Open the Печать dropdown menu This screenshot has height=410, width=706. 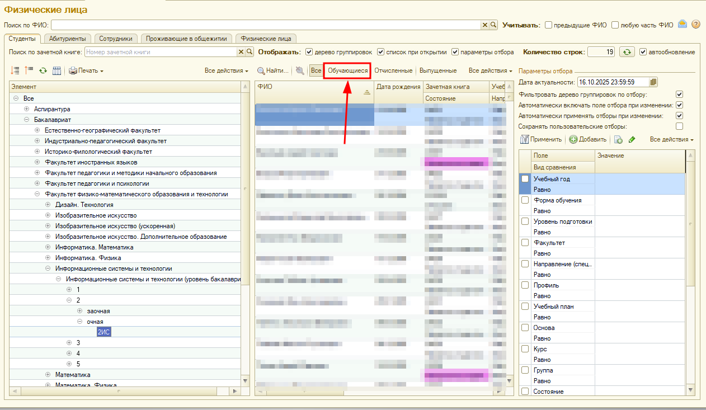[86, 71]
